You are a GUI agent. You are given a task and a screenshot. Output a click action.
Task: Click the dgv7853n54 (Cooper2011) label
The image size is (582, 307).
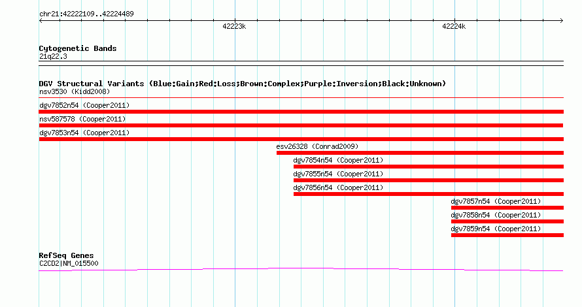coord(84,133)
